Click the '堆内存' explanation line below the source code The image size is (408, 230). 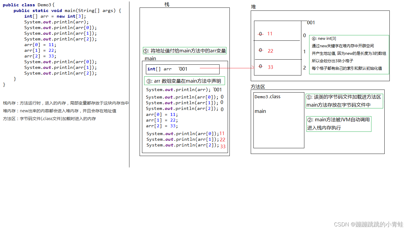pos(60,111)
